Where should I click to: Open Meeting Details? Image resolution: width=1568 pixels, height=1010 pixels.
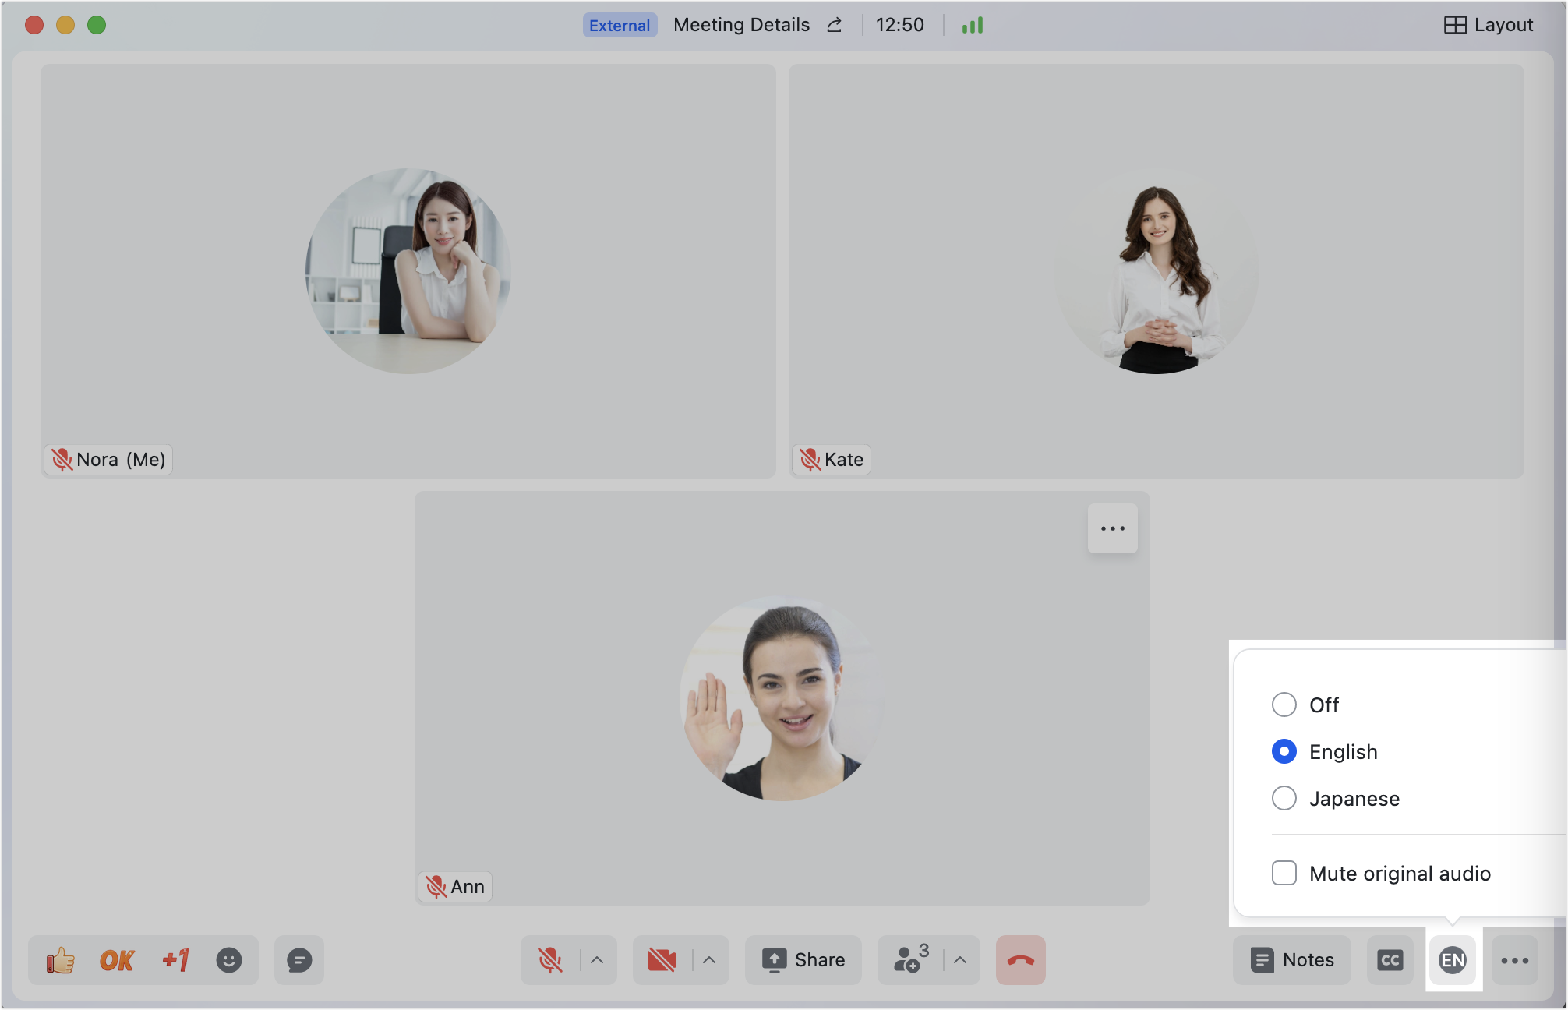[741, 25]
